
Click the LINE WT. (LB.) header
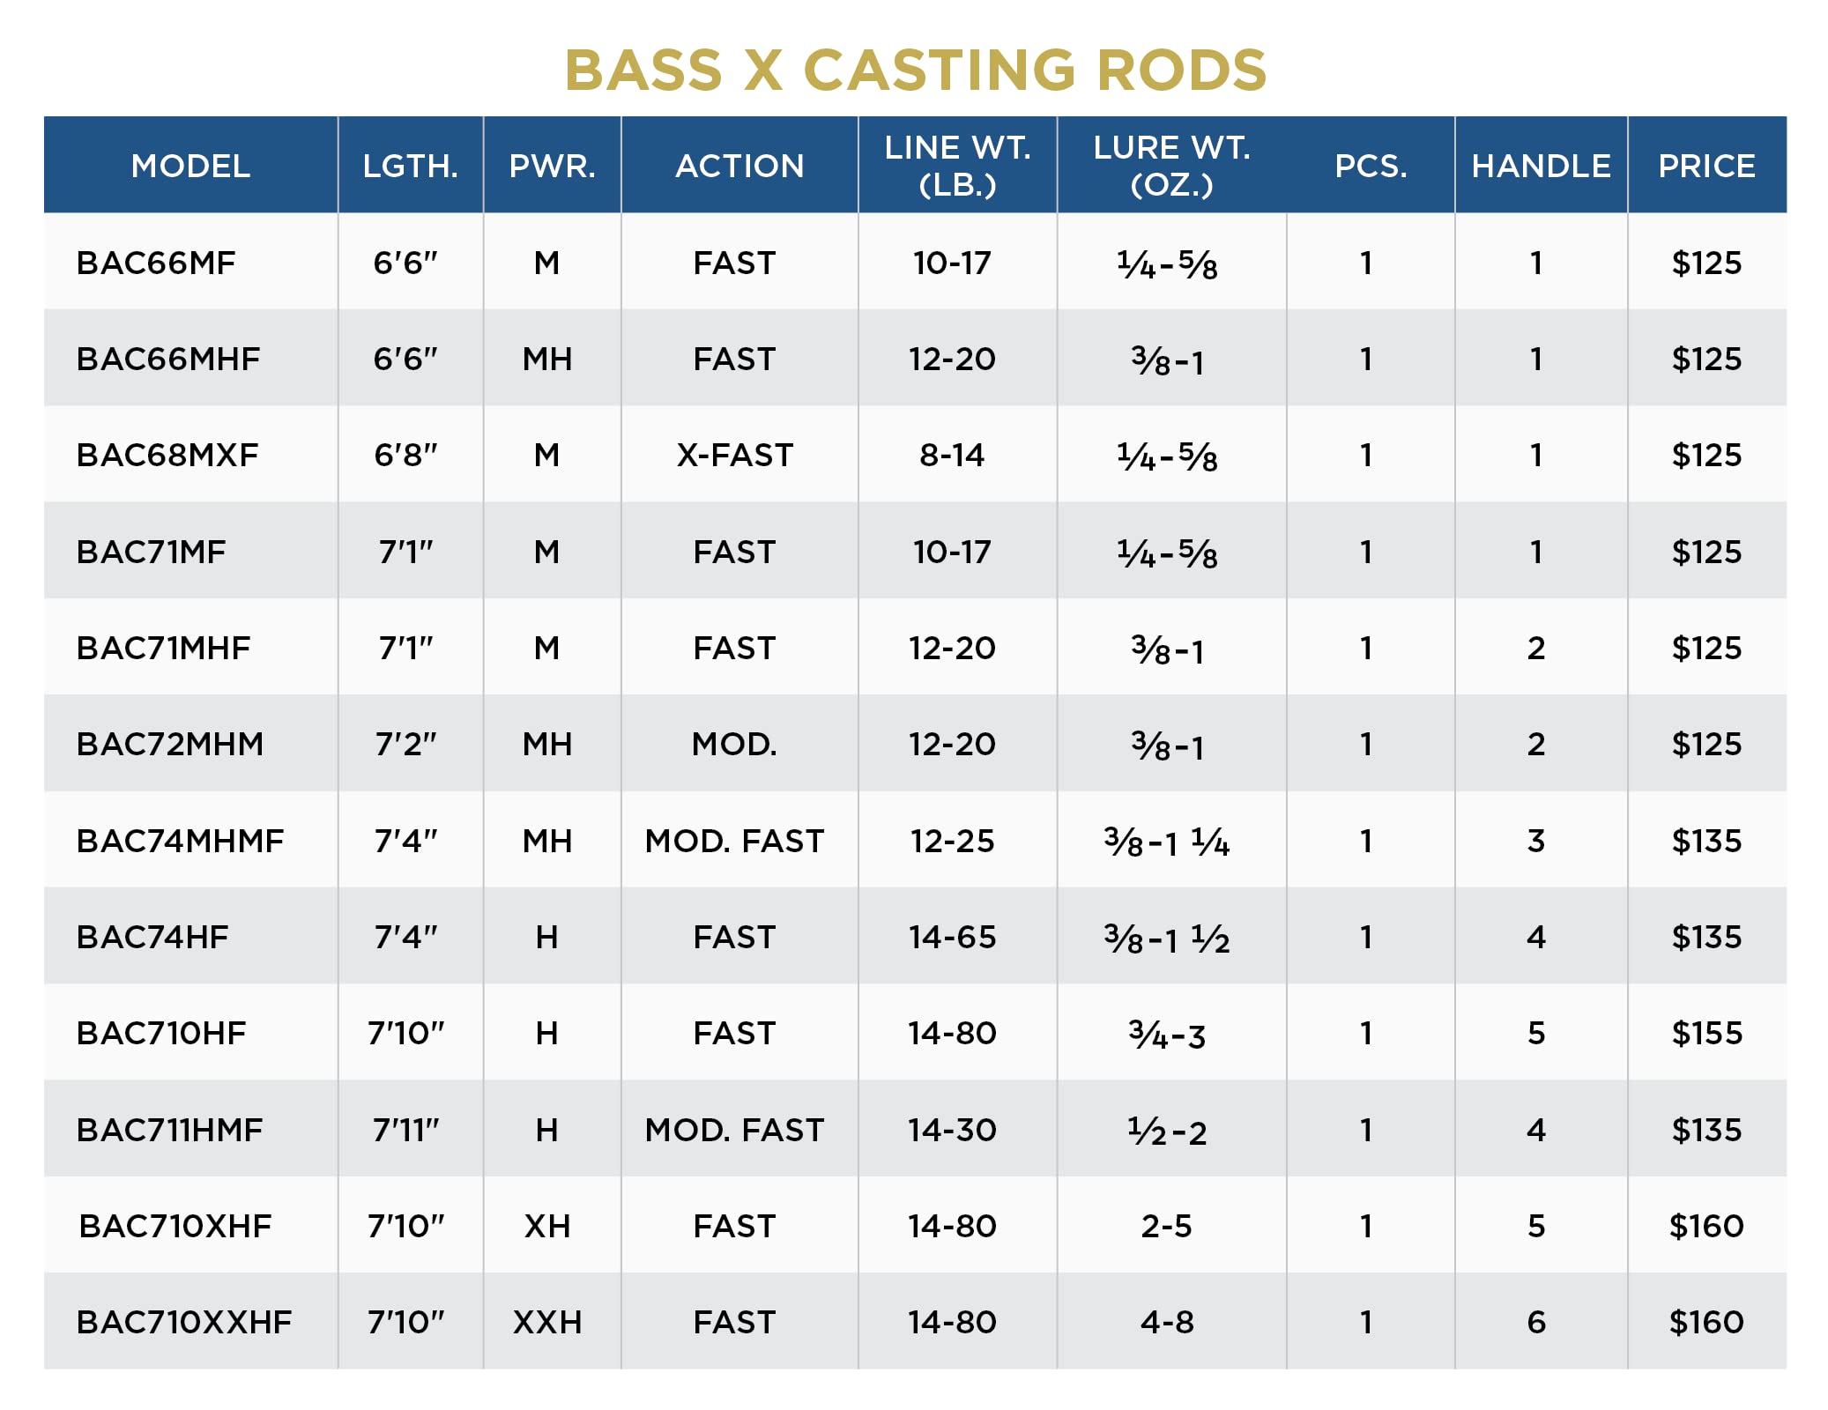958,166
